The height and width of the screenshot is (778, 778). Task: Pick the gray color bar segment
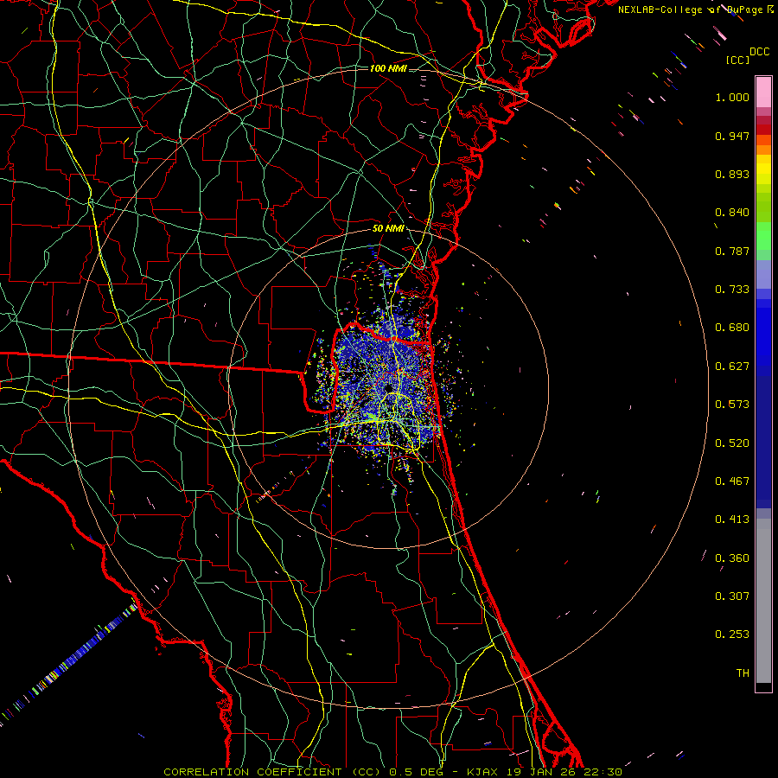pyautogui.click(x=763, y=601)
